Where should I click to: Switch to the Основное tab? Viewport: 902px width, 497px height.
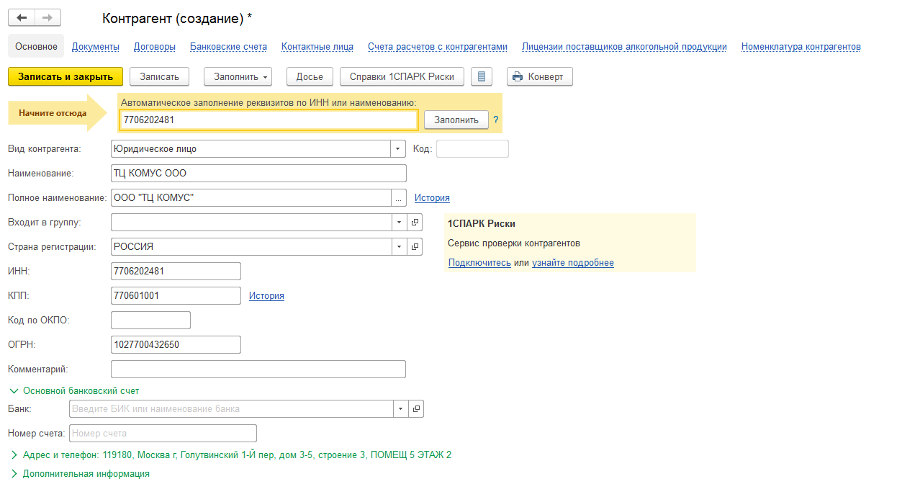click(x=36, y=47)
